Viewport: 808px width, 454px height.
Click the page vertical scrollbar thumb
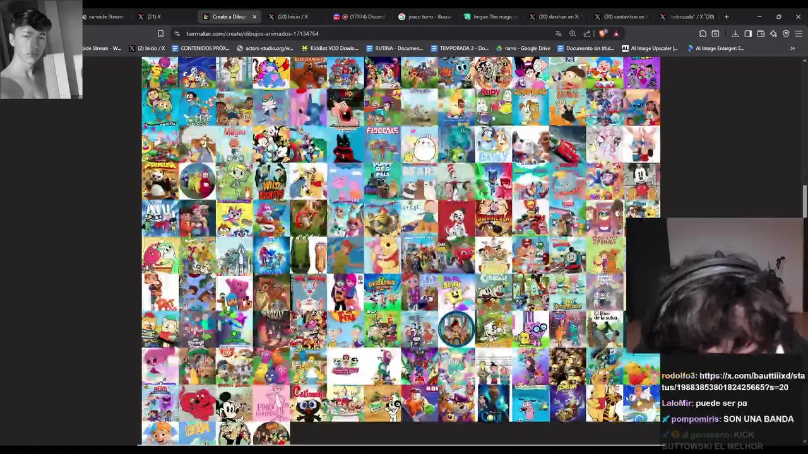pos(804,202)
